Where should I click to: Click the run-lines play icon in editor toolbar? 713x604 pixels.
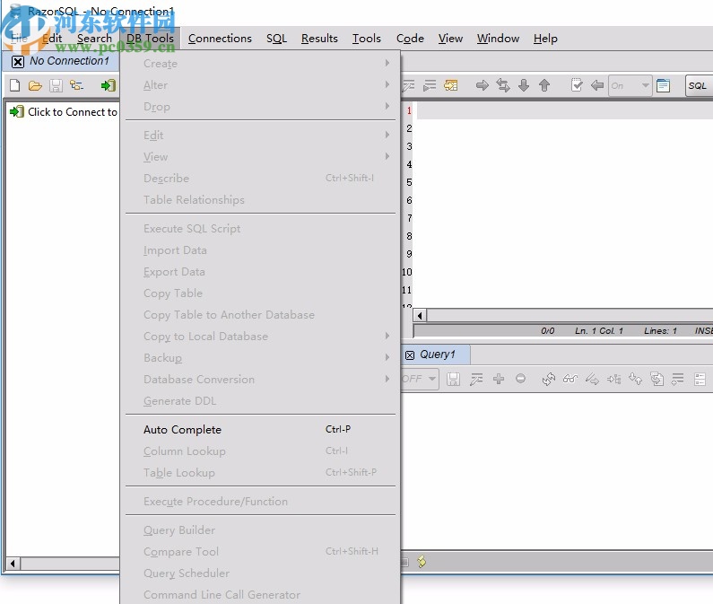(430, 85)
